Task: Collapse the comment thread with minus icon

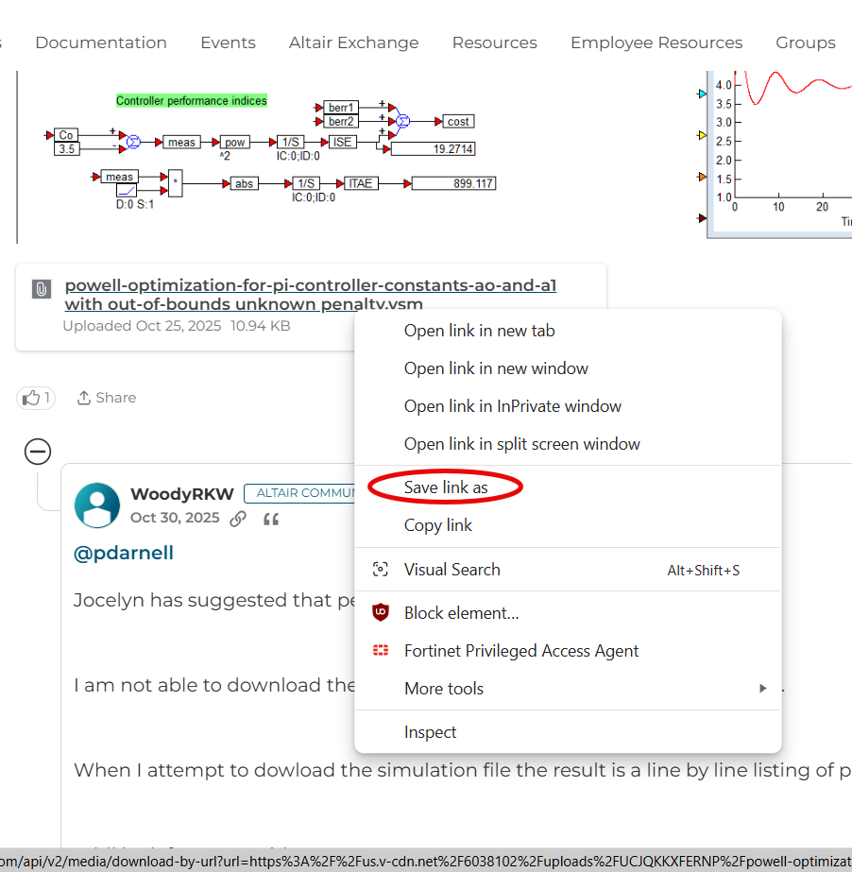Action: [x=38, y=451]
